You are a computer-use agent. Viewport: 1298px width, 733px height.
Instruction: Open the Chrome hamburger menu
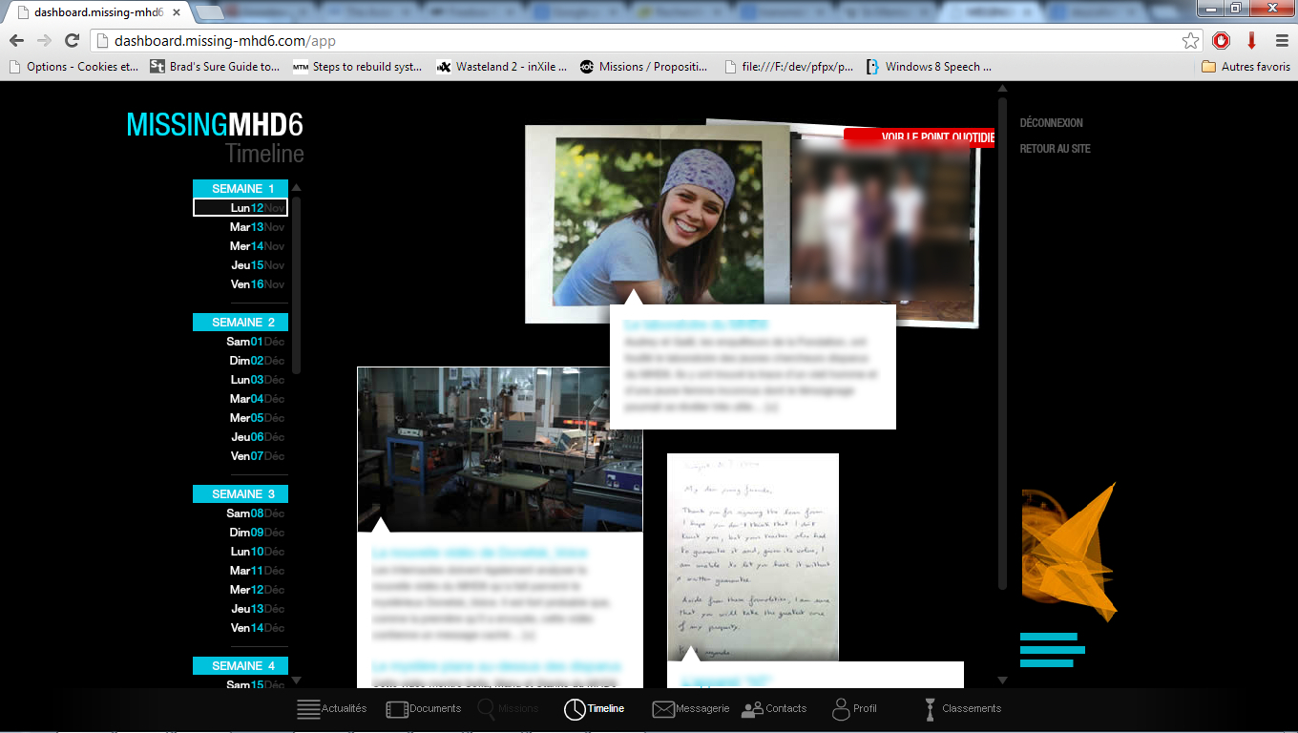[1282, 41]
